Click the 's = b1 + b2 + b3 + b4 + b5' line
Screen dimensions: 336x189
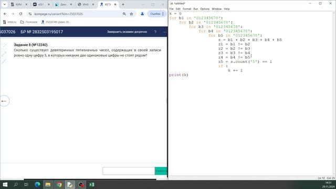click(x=250, y=40)
